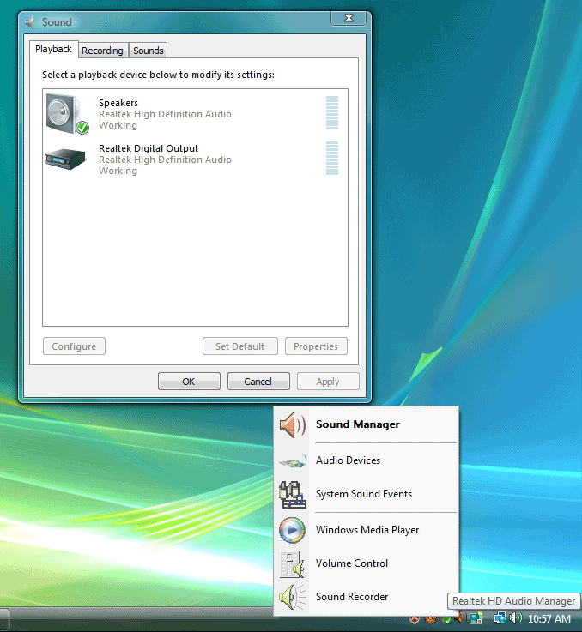Image resolution: width=582 pixels, height=632 pixels.
Task: Select the Speakers device icon
Action: [x=67, y=114]
